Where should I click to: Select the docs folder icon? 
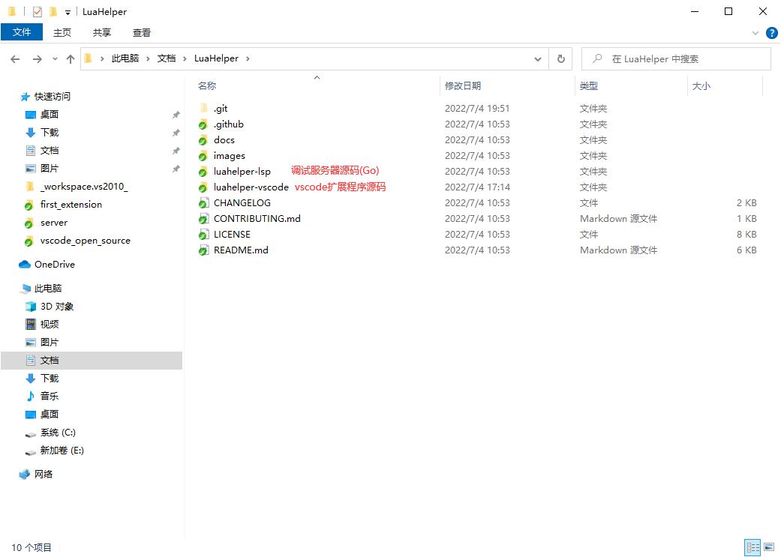[203, 140]
